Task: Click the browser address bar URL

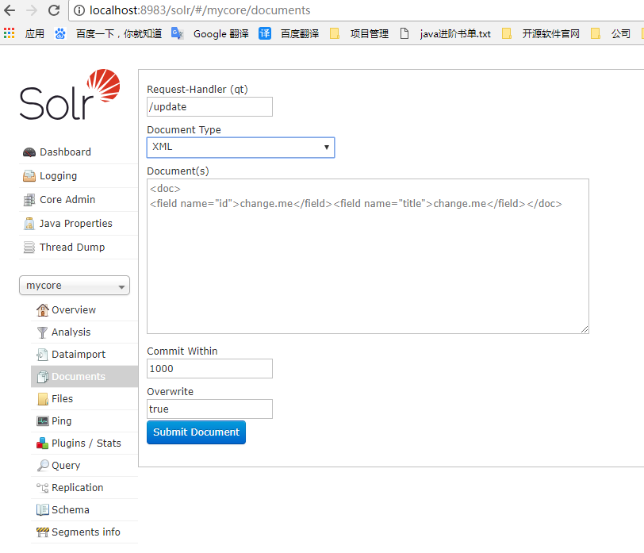Action: coord(200,10)
